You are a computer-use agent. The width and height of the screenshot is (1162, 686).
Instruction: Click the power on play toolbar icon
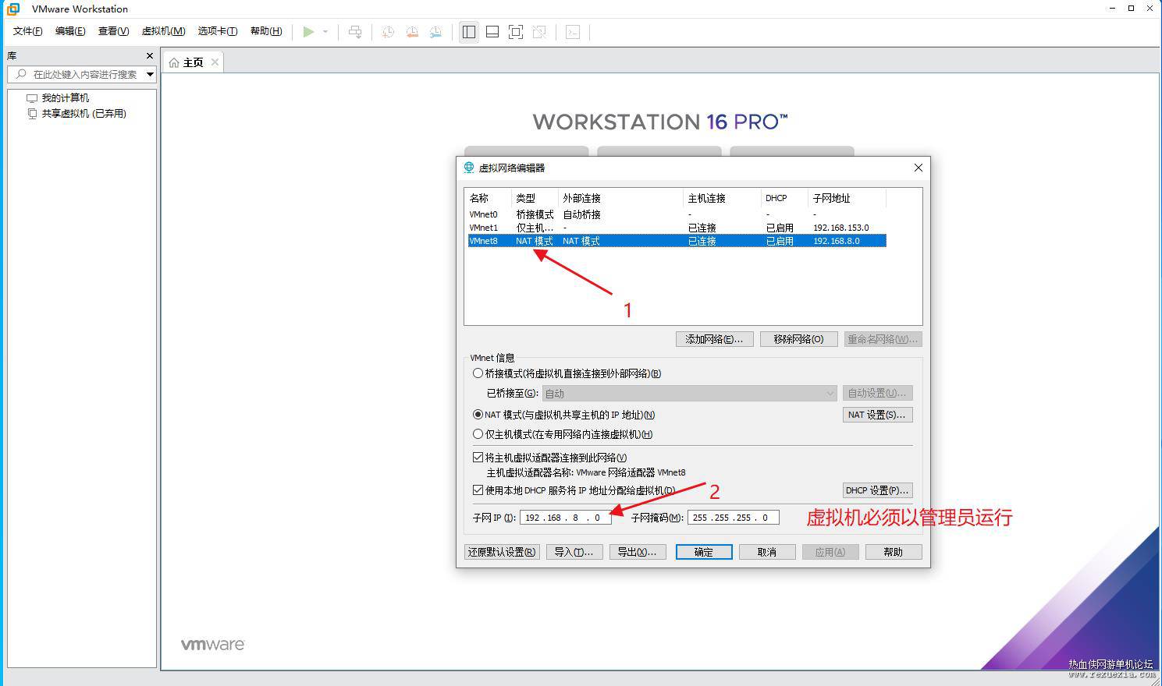point(309,32)
